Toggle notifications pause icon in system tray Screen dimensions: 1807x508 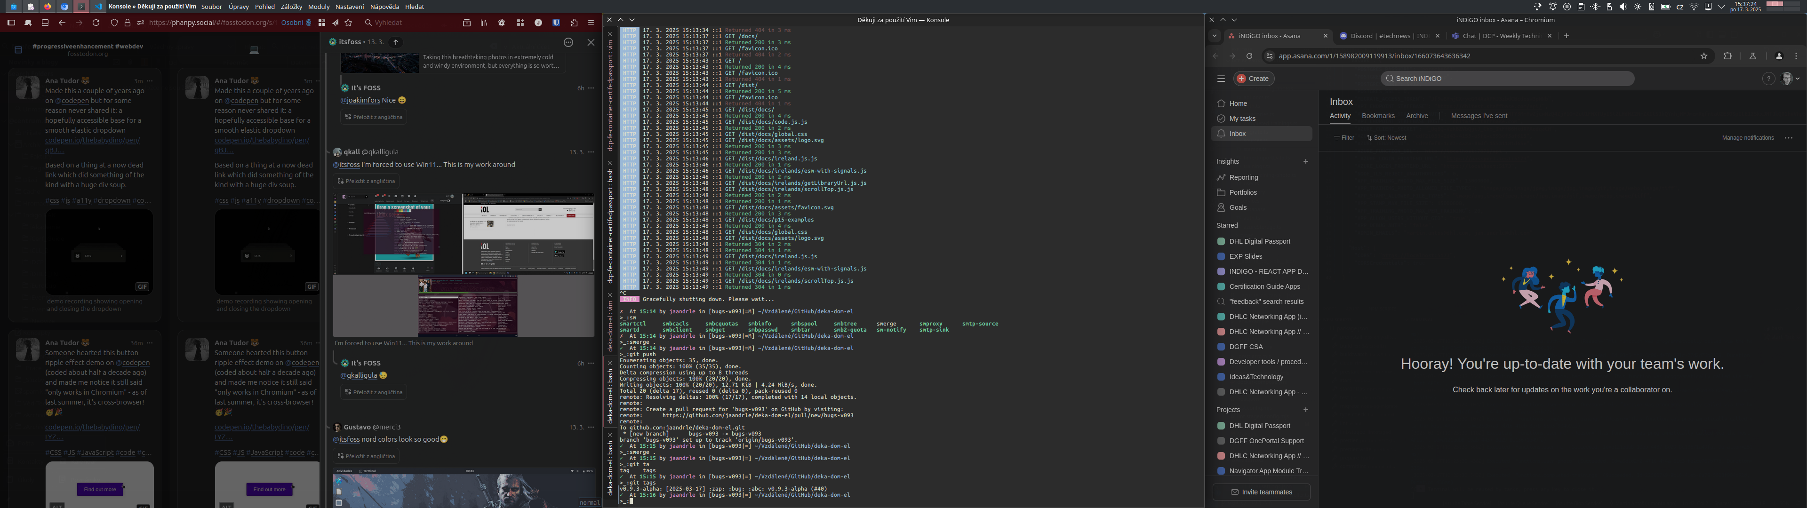[x=1567, y=6]
